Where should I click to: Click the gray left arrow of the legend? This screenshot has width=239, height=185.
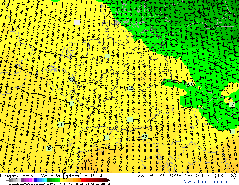[8, 180]
